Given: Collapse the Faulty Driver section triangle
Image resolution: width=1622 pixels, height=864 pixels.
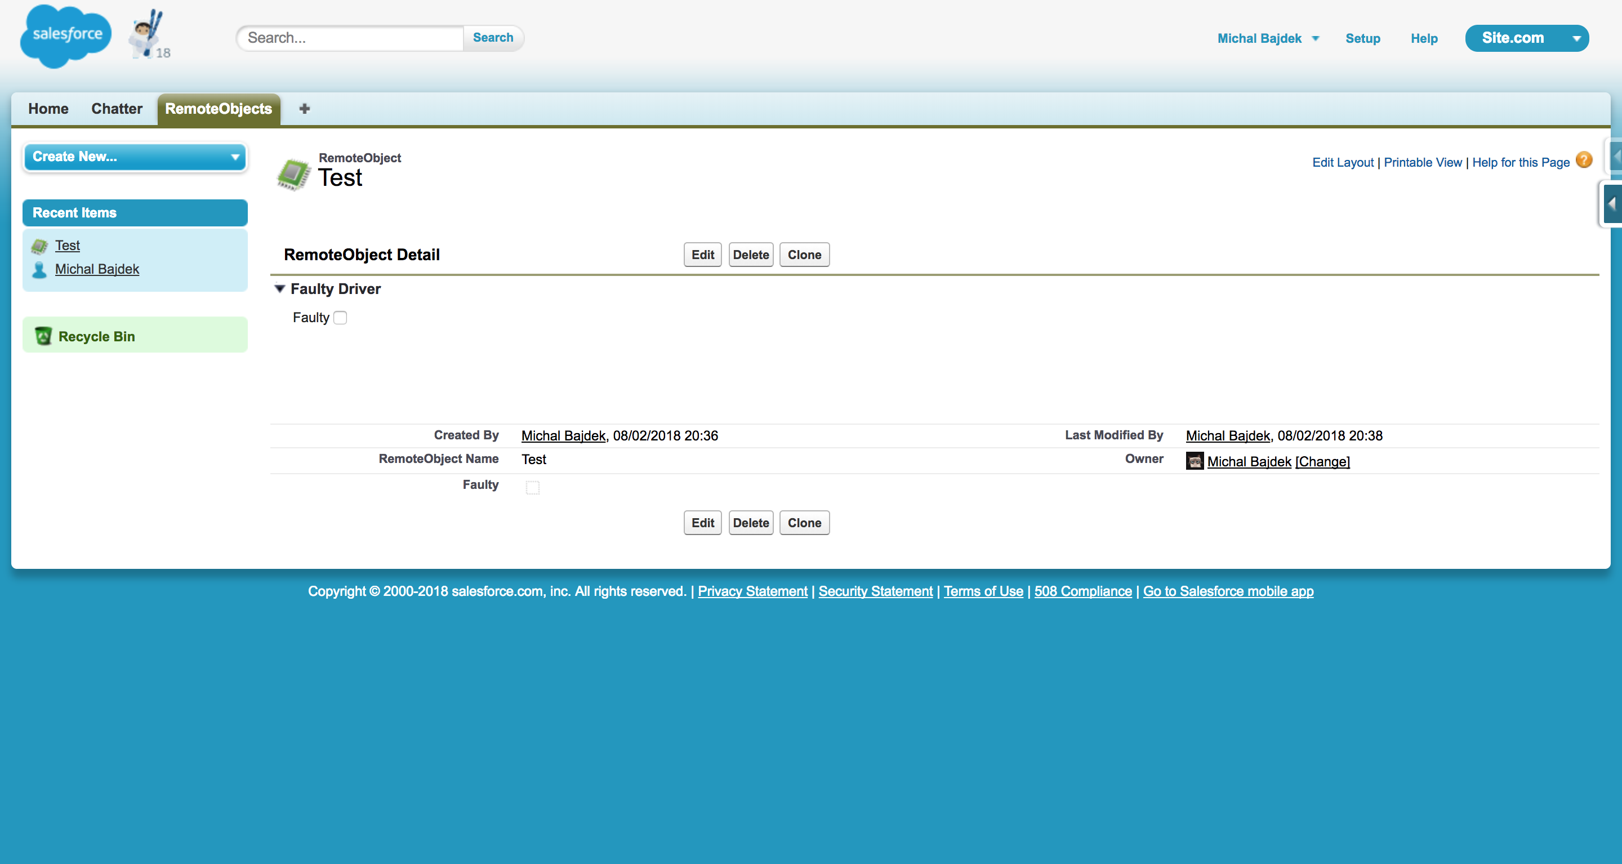Looking at the screenshot, I should coord(280,288).
